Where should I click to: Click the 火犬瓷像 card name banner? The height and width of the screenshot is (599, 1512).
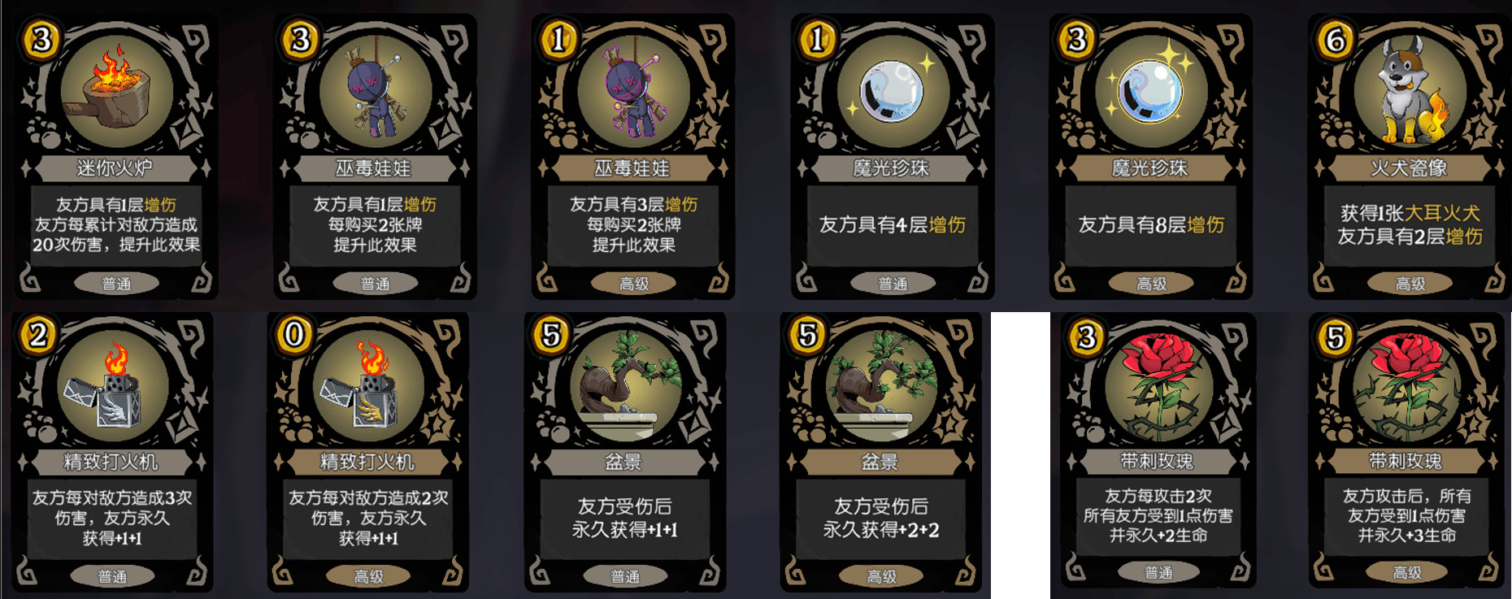[x=1409, y=168]
